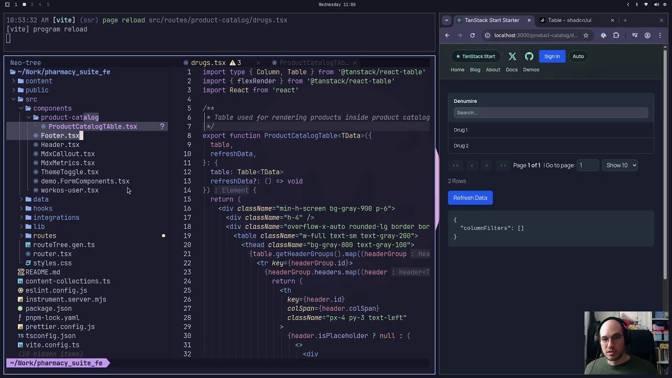Close the TanStack Start Starter tab

click(529, 20)
